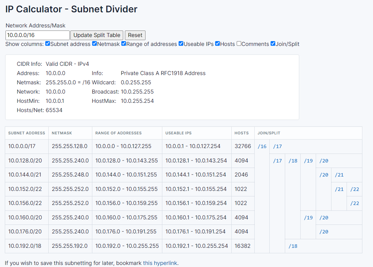Viewport: 373px width, 267px height.
Task: Click the HOSTS column header
Action: click(243, 133)
